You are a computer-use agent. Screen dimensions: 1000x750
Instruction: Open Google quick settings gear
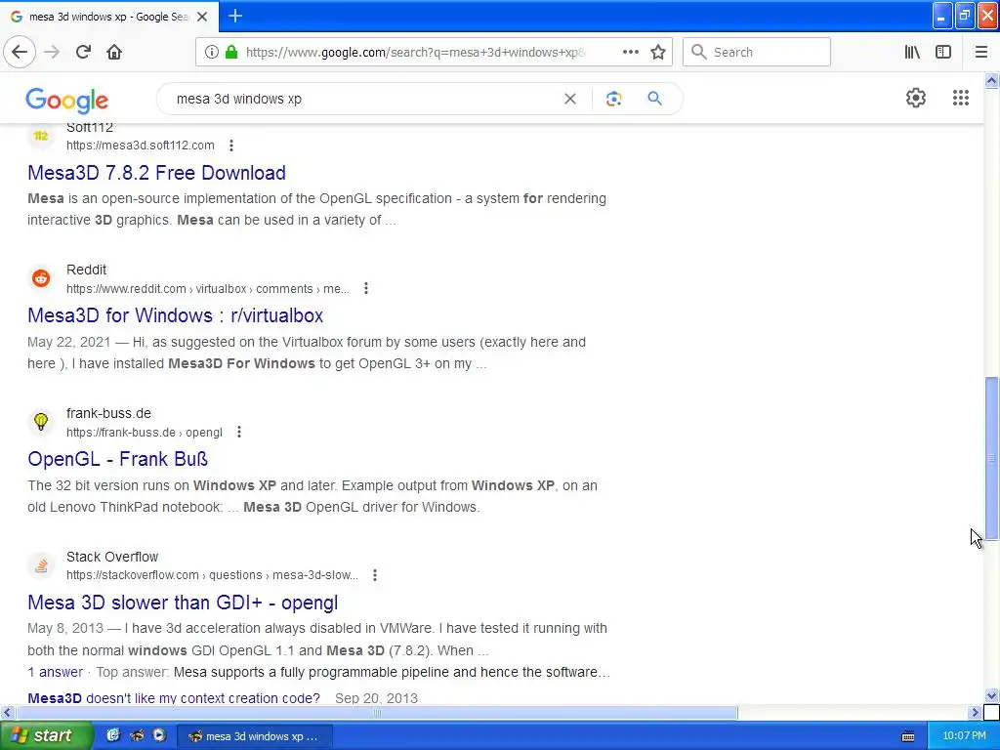tap(916, 98)
